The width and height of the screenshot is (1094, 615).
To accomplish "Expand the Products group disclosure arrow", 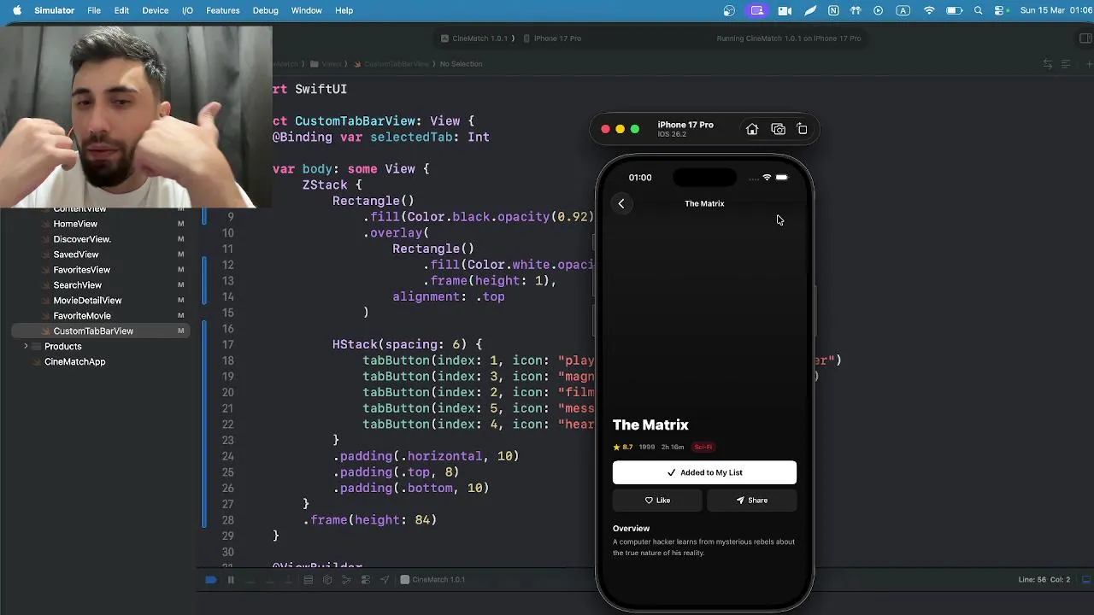I will (x=26, y=347).
